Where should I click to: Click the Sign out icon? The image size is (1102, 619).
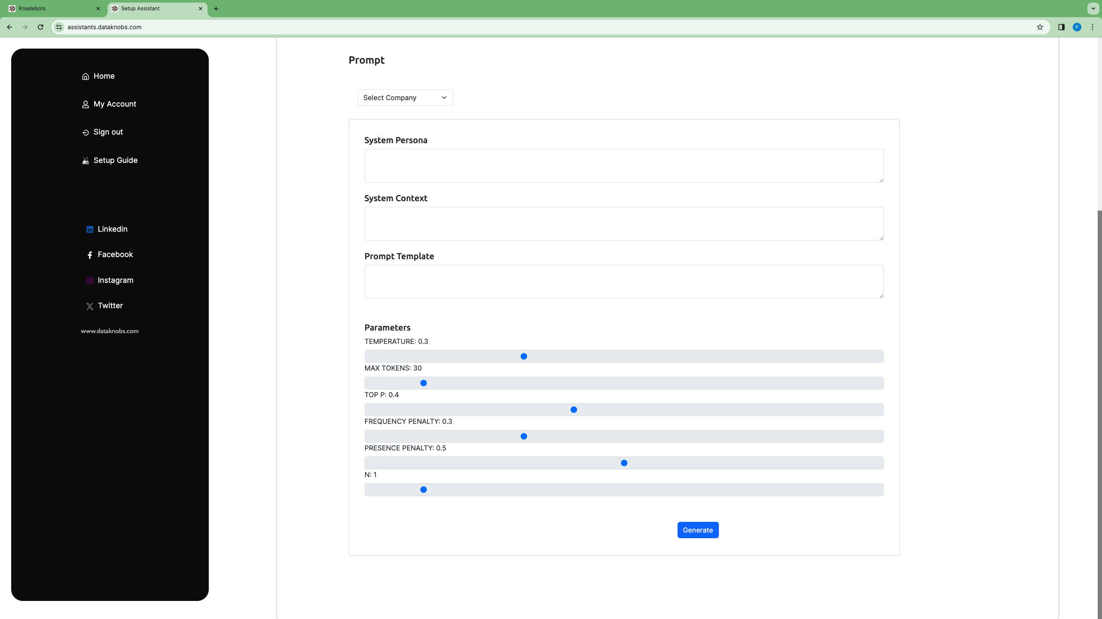click(x=86, y=132)
